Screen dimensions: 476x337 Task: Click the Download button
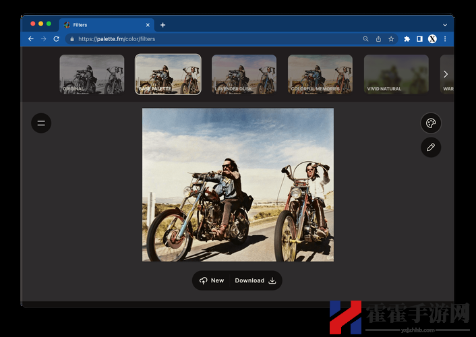tap(256, 280)
